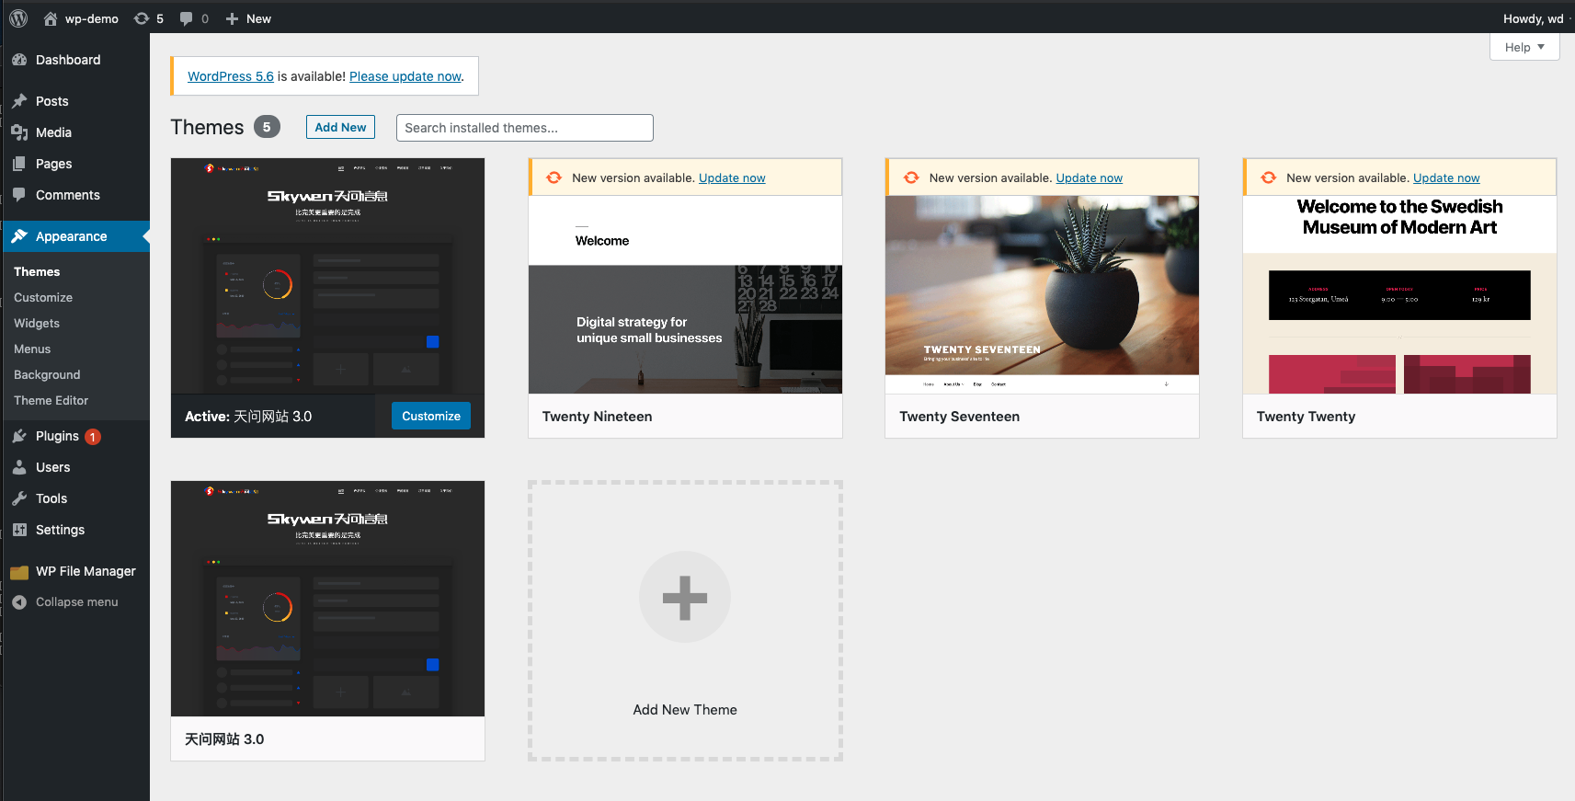
Task: Click the Plugins plug icon
Action: coord(19,436)
